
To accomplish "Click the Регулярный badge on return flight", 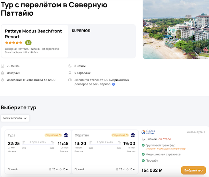I will pyautogui.click(x=120, y=135).
